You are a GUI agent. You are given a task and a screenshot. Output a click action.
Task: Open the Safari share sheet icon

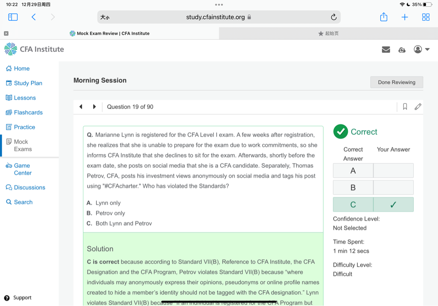384,17
